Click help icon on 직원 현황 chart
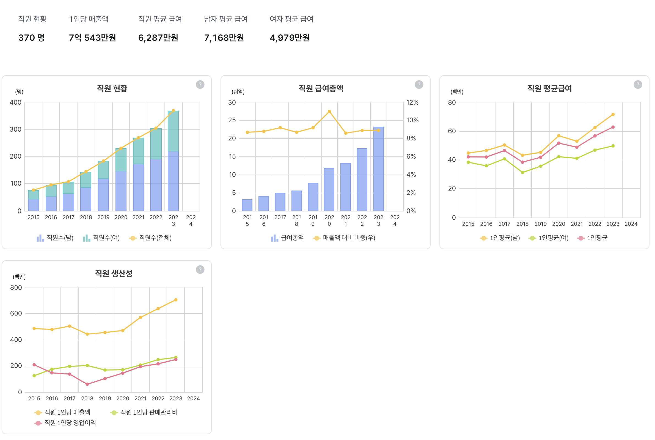The width and height of the screenshot is (655, 440). click(200, 85)
